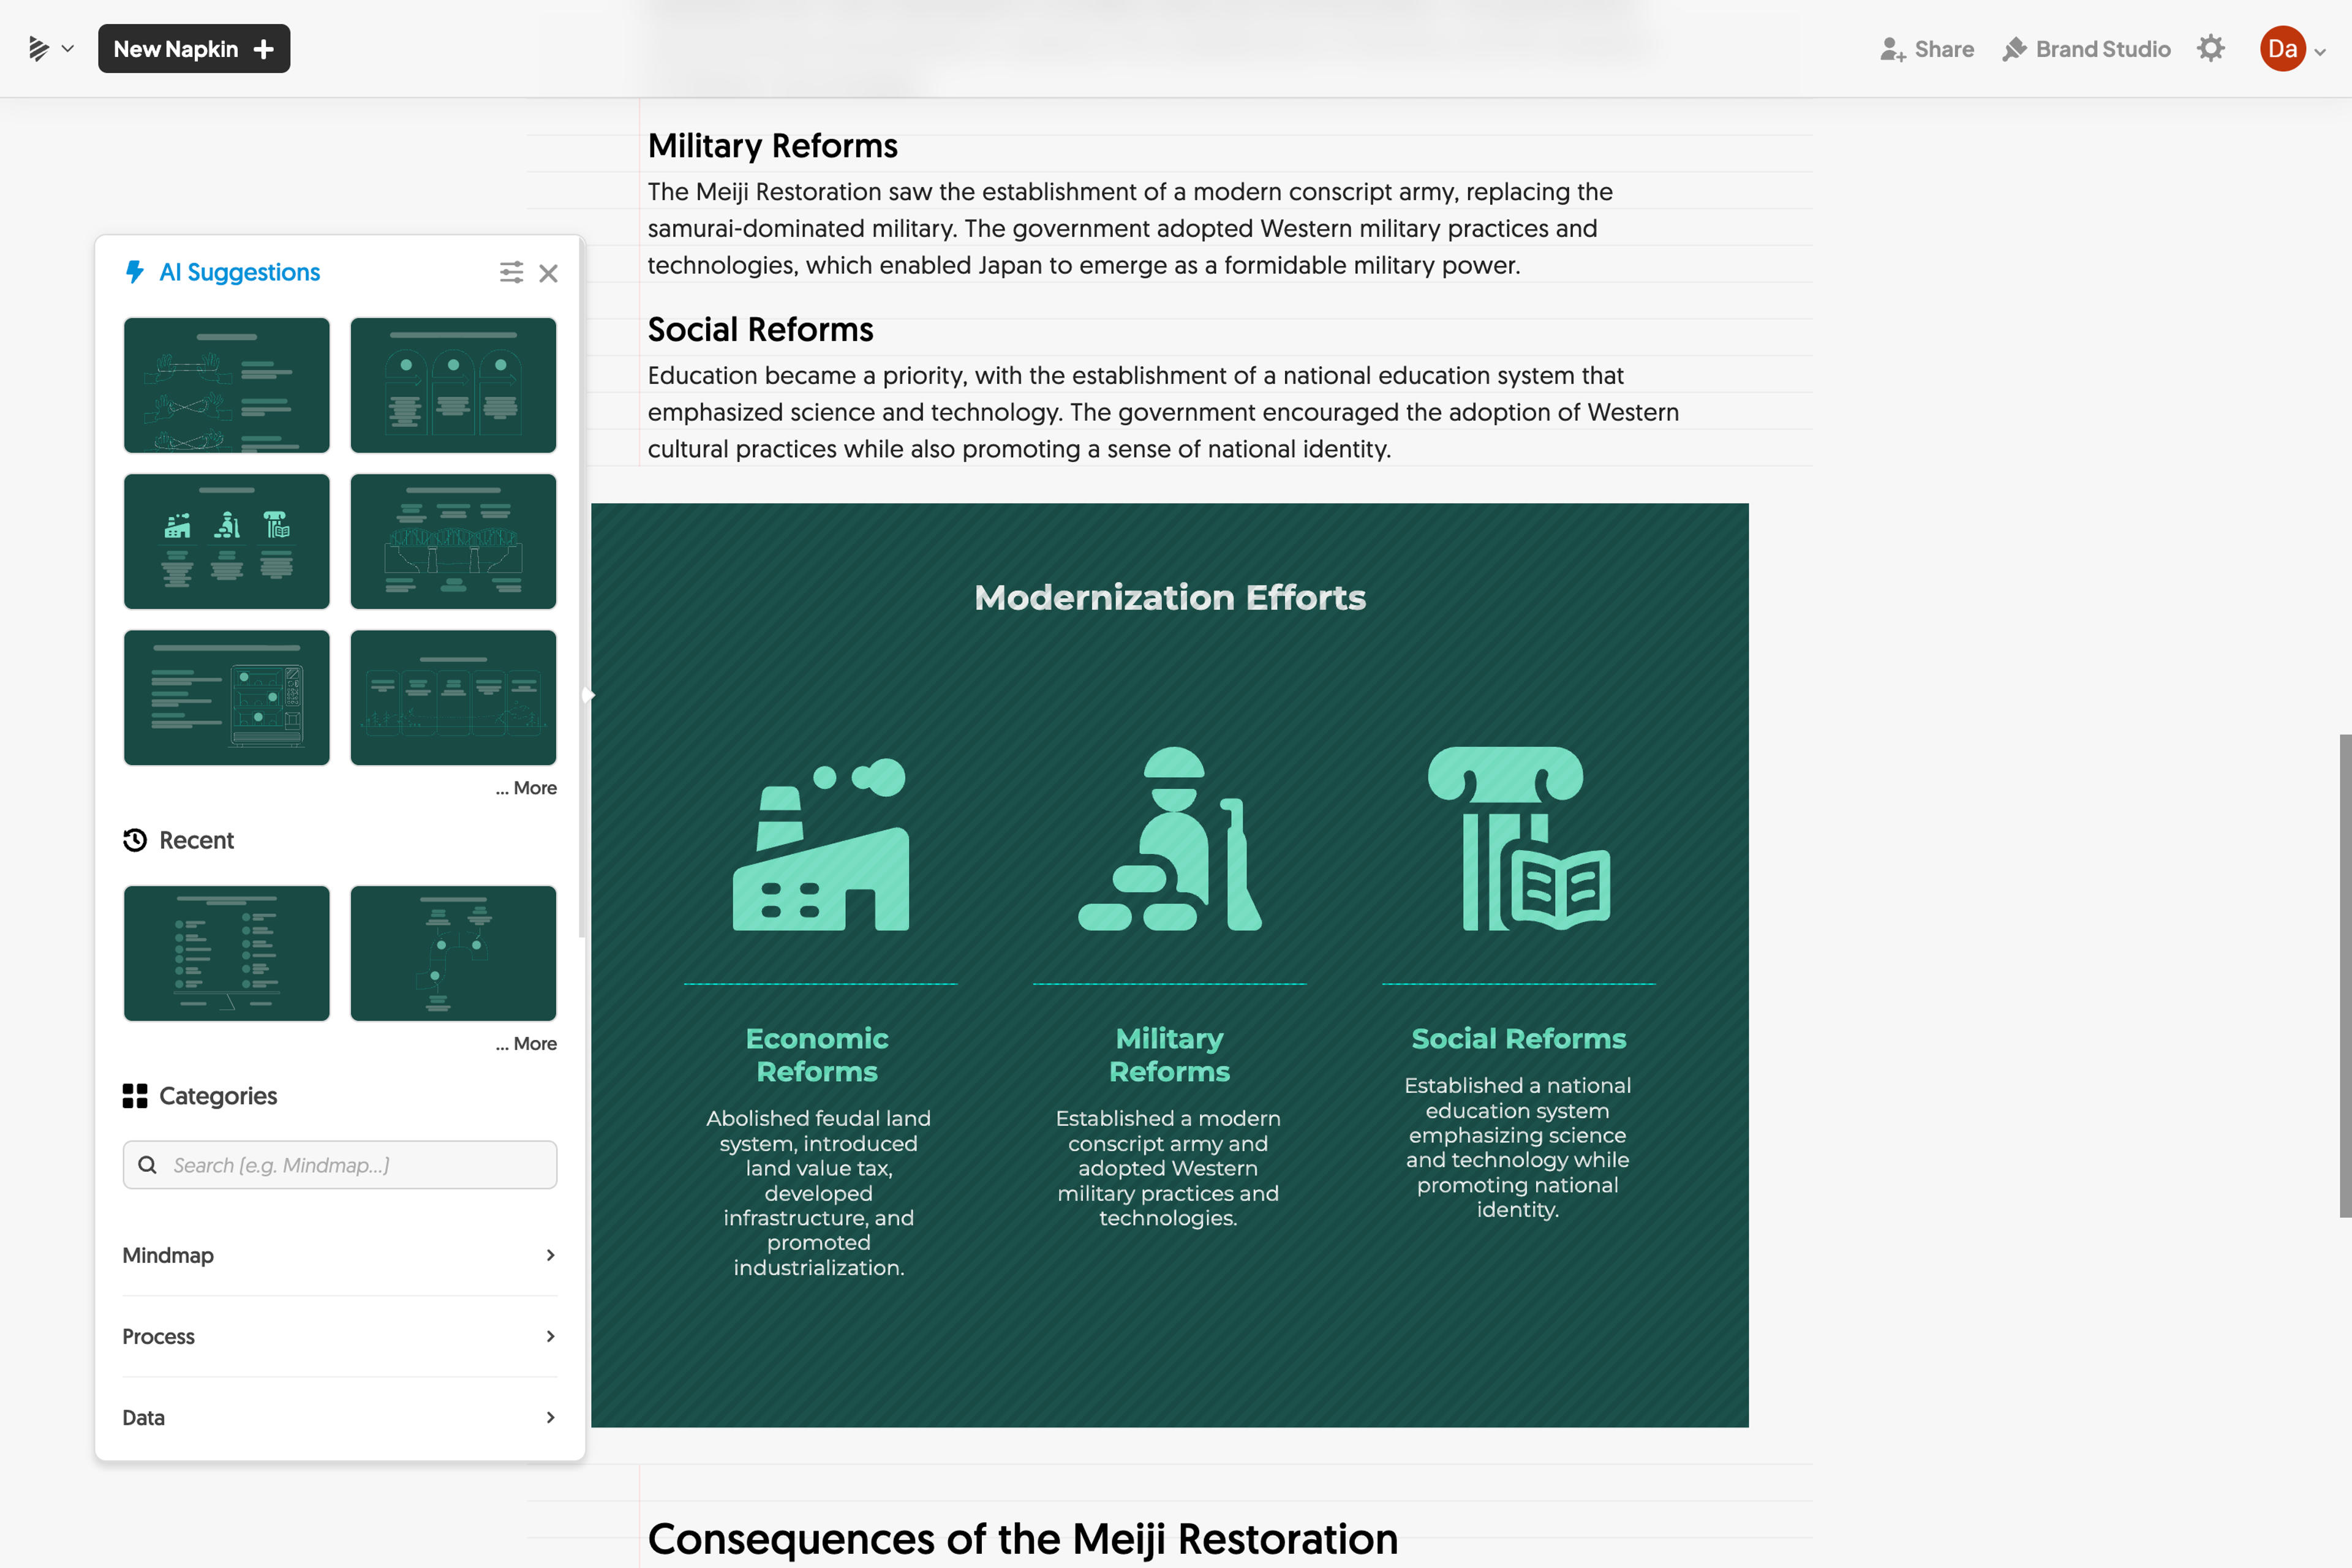Viewport: 2352px width, 1568px height.
Task: Click the Recent history clock icon
Action: point(135,840)
